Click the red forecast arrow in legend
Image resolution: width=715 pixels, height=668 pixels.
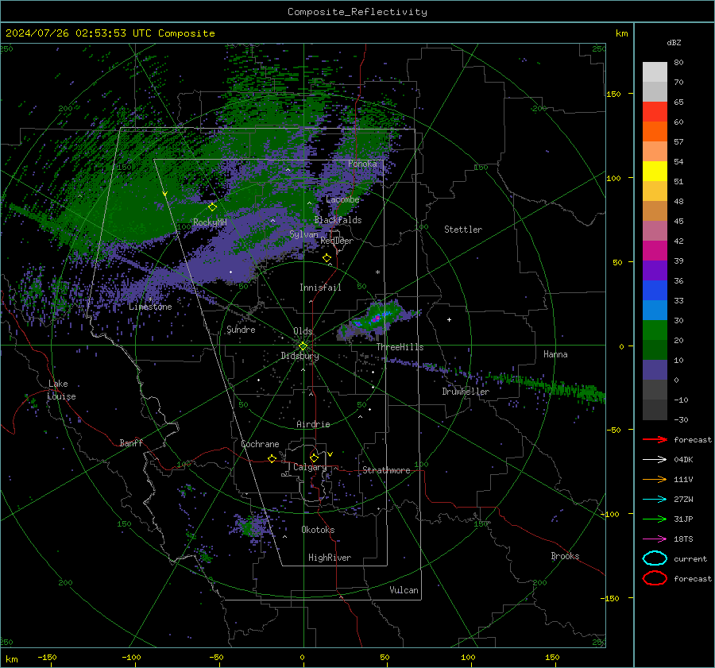(x=655, y=439)
